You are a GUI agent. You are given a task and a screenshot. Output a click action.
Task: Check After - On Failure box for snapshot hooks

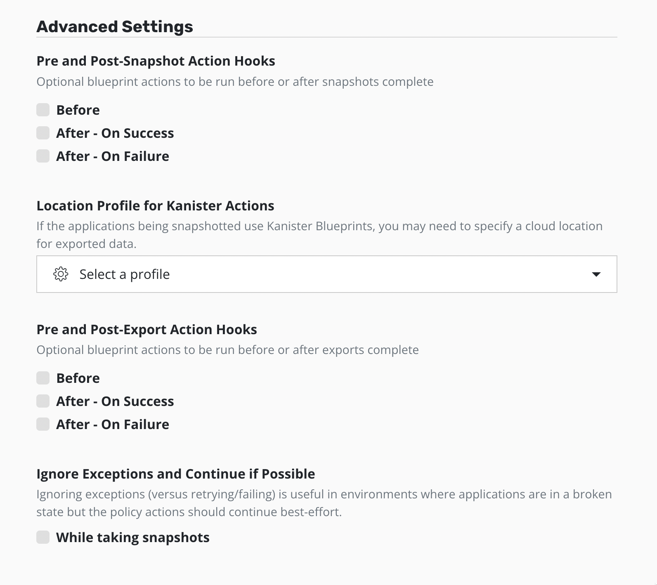point(43,156)
